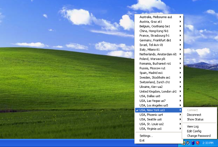Click the 2:33 PM taskbar clock
Screen dimensions: 218x147
pyautogui.click(x=208, y=143)
